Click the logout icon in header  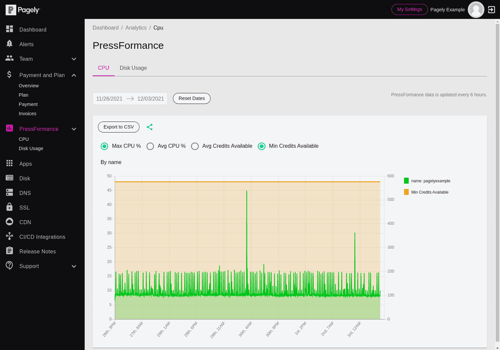point(491,10)
